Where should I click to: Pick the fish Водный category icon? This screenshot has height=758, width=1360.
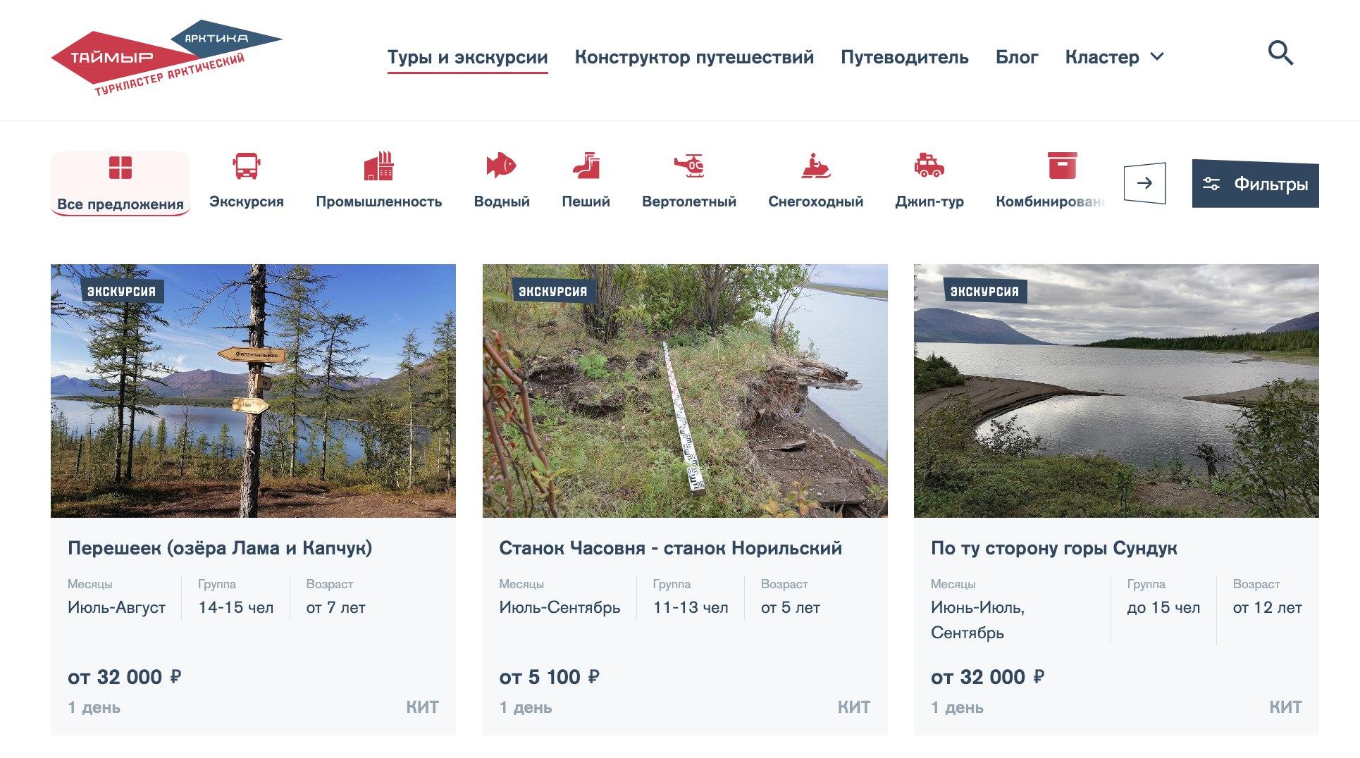pos(501,167)
